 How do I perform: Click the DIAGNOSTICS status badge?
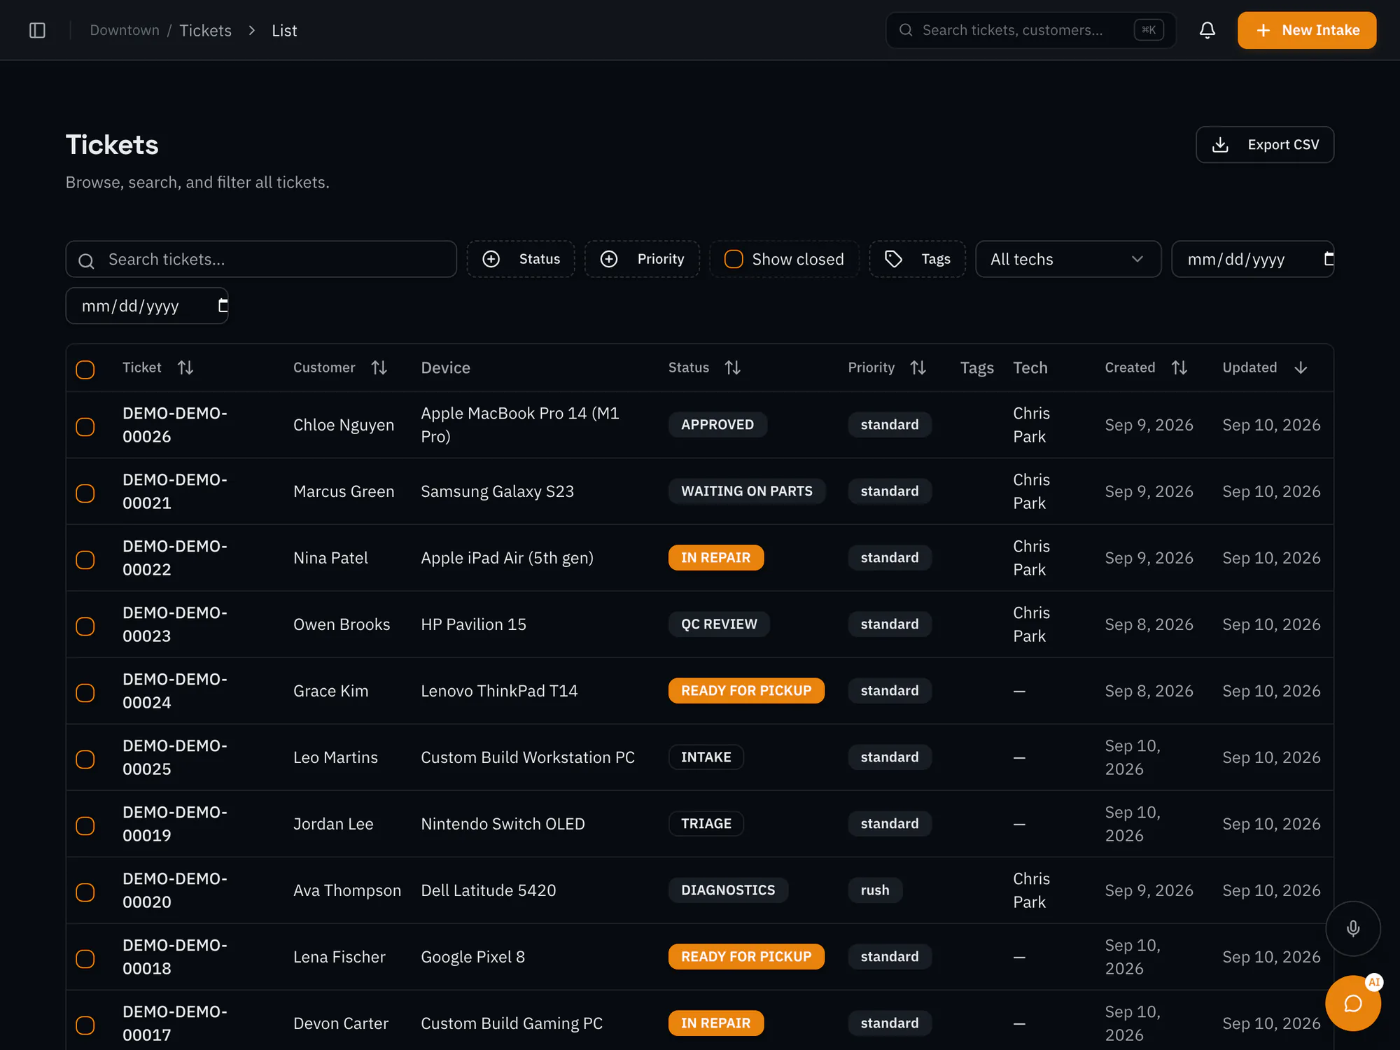coord(728,890)
